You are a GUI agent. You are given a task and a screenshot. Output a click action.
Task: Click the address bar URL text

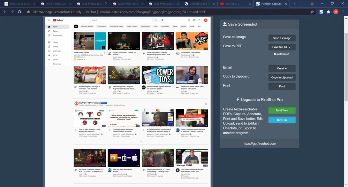pos(152,12)
